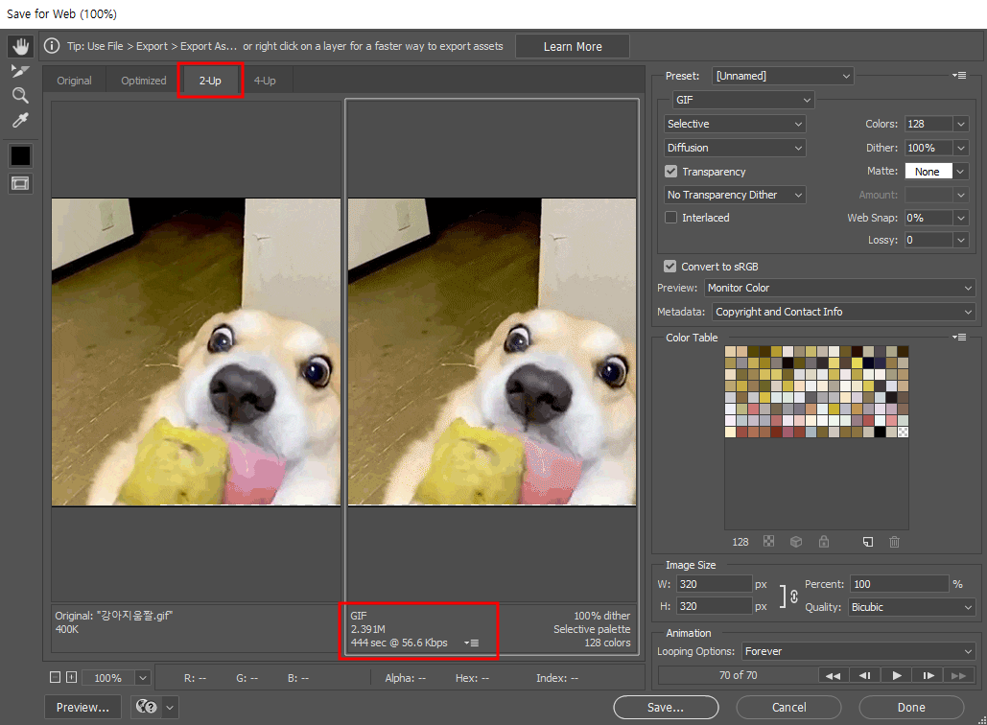Open the GIF file format dropdown

[x=743, y=100]
